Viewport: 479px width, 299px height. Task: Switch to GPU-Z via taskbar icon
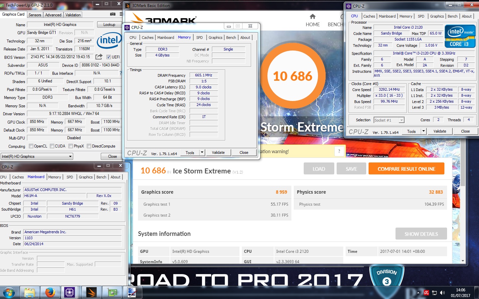click(112, 292)
